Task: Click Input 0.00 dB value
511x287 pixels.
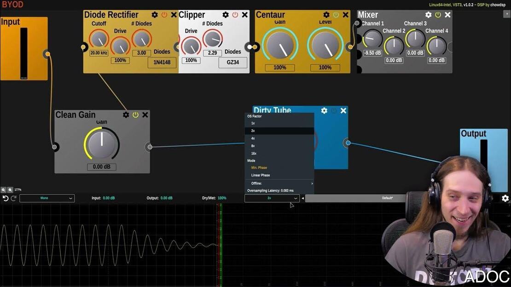Action: tap(109, 198)
